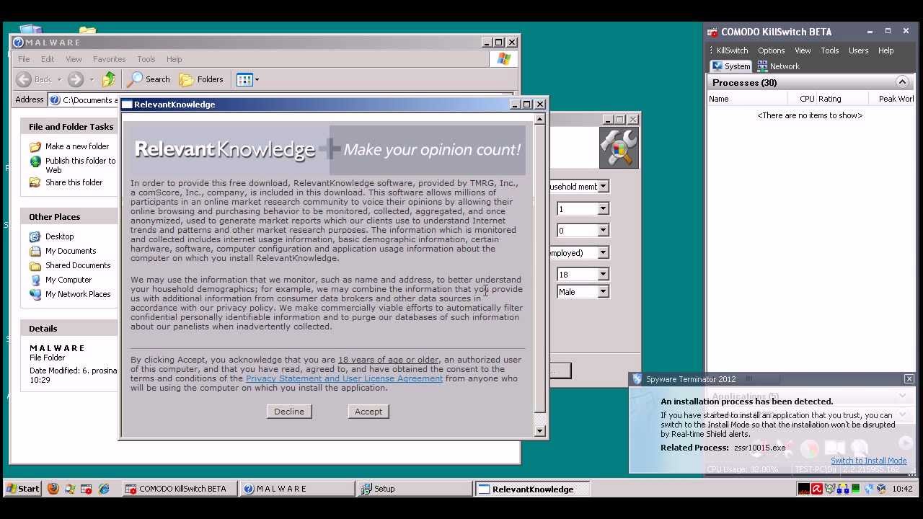
Task: Click the Start button
Action: pyautogui.click(x=22, y=489)
